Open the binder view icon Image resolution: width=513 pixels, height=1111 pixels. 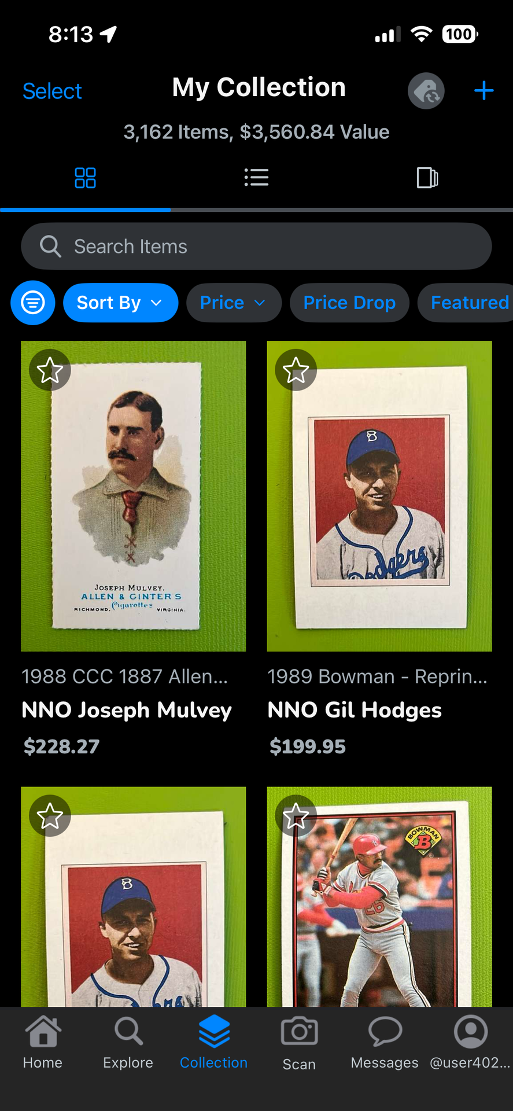pyautogui.click(x=427, y=178)
